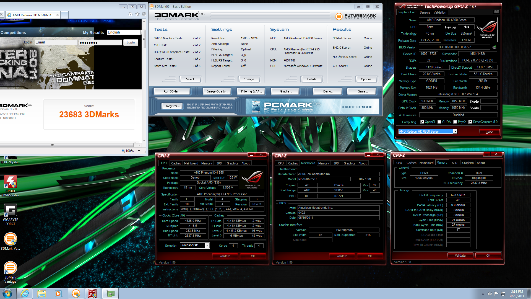The image size is (531, 299).
Task: Click the Filtering & AA... button
Action: pyautogui.click(x=251, y=91)
